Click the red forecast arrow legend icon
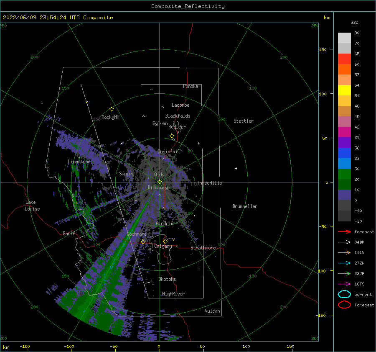 coord(344,231)
